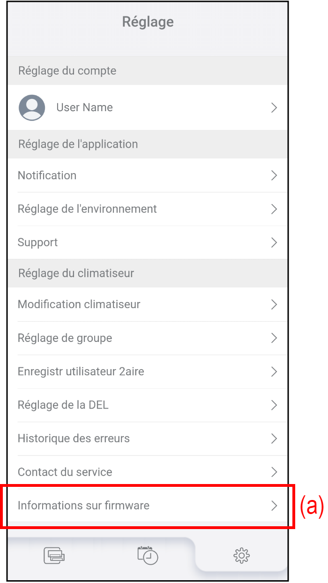Tap the user profile avatar icon
328x583 pixels.
click(32, 108)
